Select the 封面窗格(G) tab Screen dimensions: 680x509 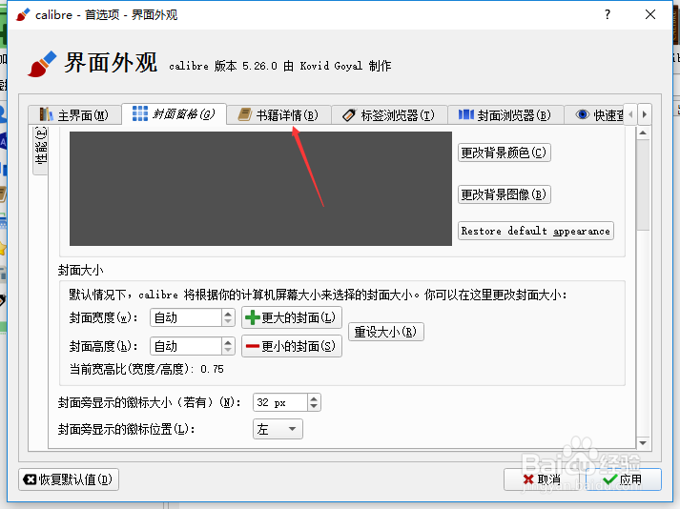pyautogui.click(x=174, y=114)
